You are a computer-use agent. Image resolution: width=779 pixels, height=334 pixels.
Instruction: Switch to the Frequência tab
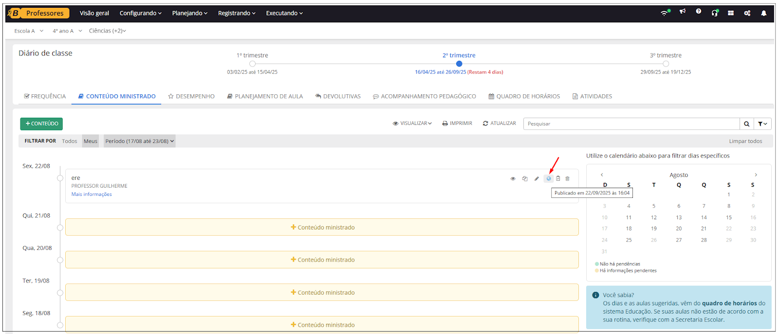click(45, 96)
